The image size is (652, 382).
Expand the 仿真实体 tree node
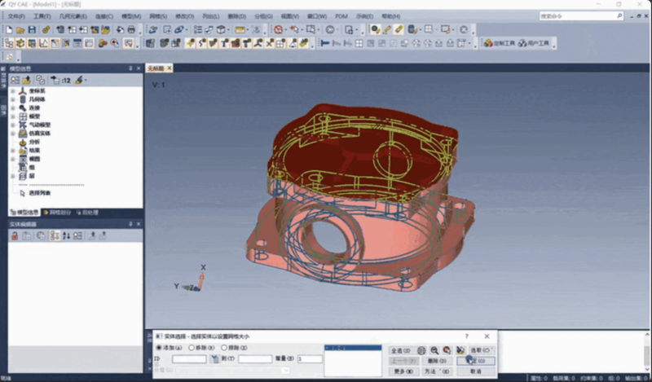(12, 133)
